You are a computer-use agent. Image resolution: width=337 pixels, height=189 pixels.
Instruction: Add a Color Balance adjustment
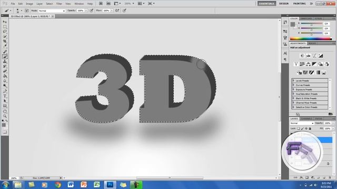(308, 64)
